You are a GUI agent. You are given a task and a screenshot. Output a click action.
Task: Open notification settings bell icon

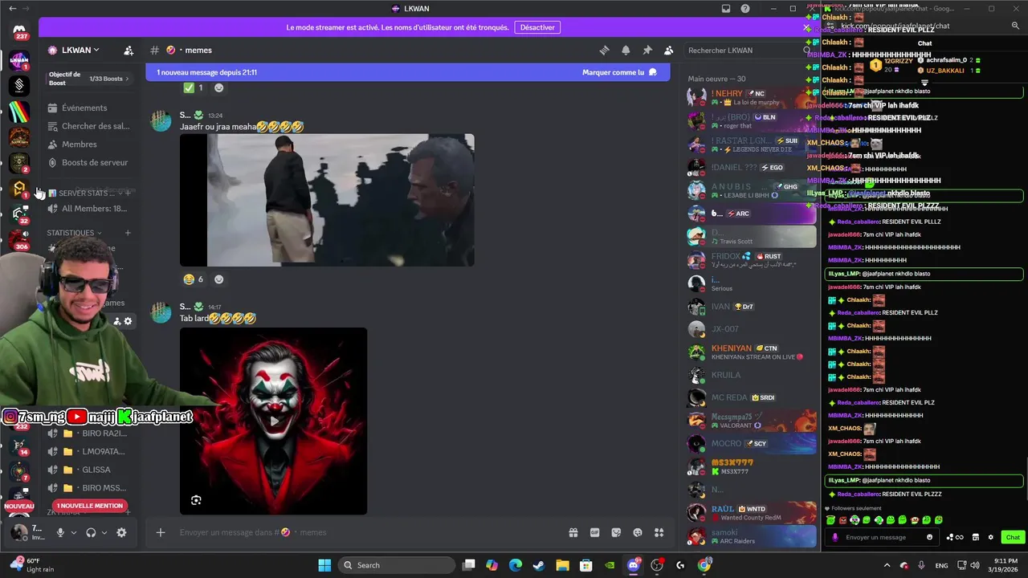click(x=626, y=50)
